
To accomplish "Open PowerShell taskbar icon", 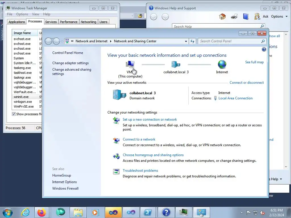I will 148,212.
